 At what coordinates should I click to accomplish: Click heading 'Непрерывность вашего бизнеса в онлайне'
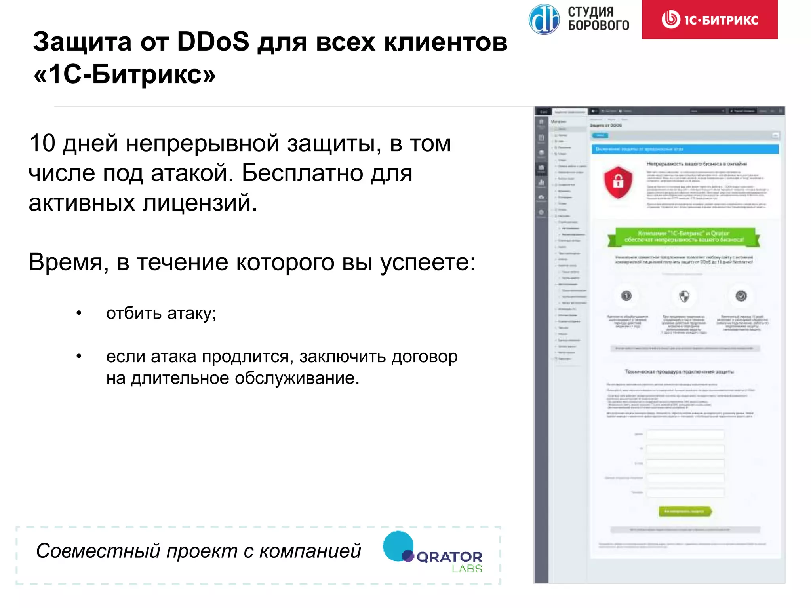pos(697,164)
